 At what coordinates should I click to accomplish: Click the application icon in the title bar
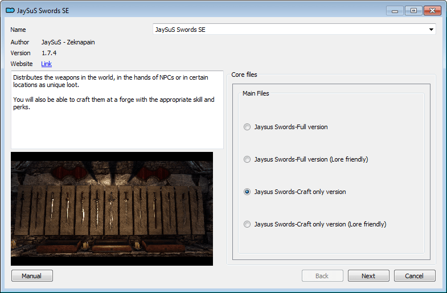[x=10, y=11]
